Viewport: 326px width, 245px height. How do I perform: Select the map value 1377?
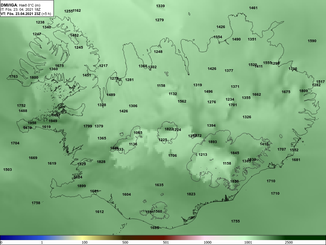pyautogui.click(x=229, y=71)
